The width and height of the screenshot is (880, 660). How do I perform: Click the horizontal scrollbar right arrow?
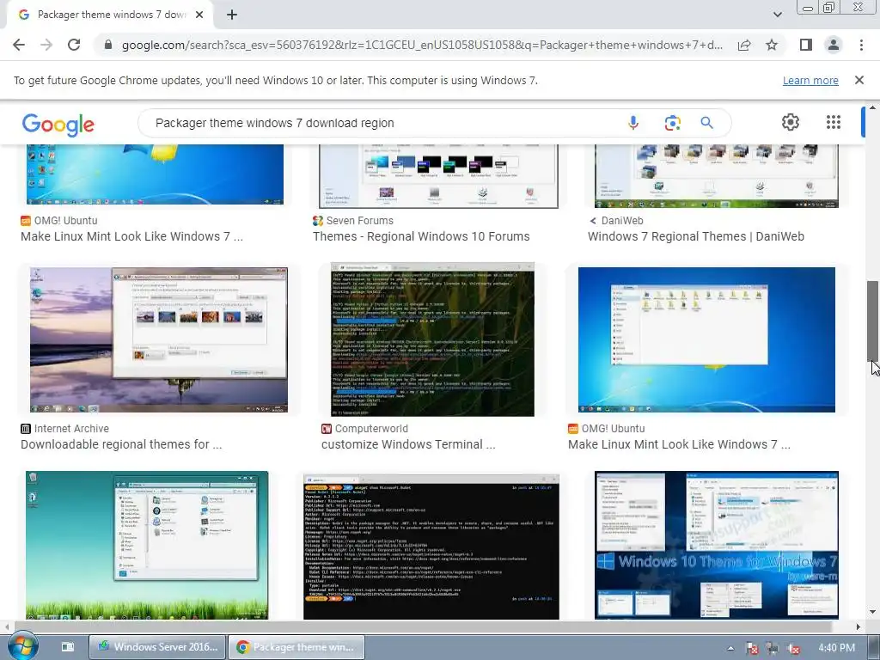coord(859,626)
